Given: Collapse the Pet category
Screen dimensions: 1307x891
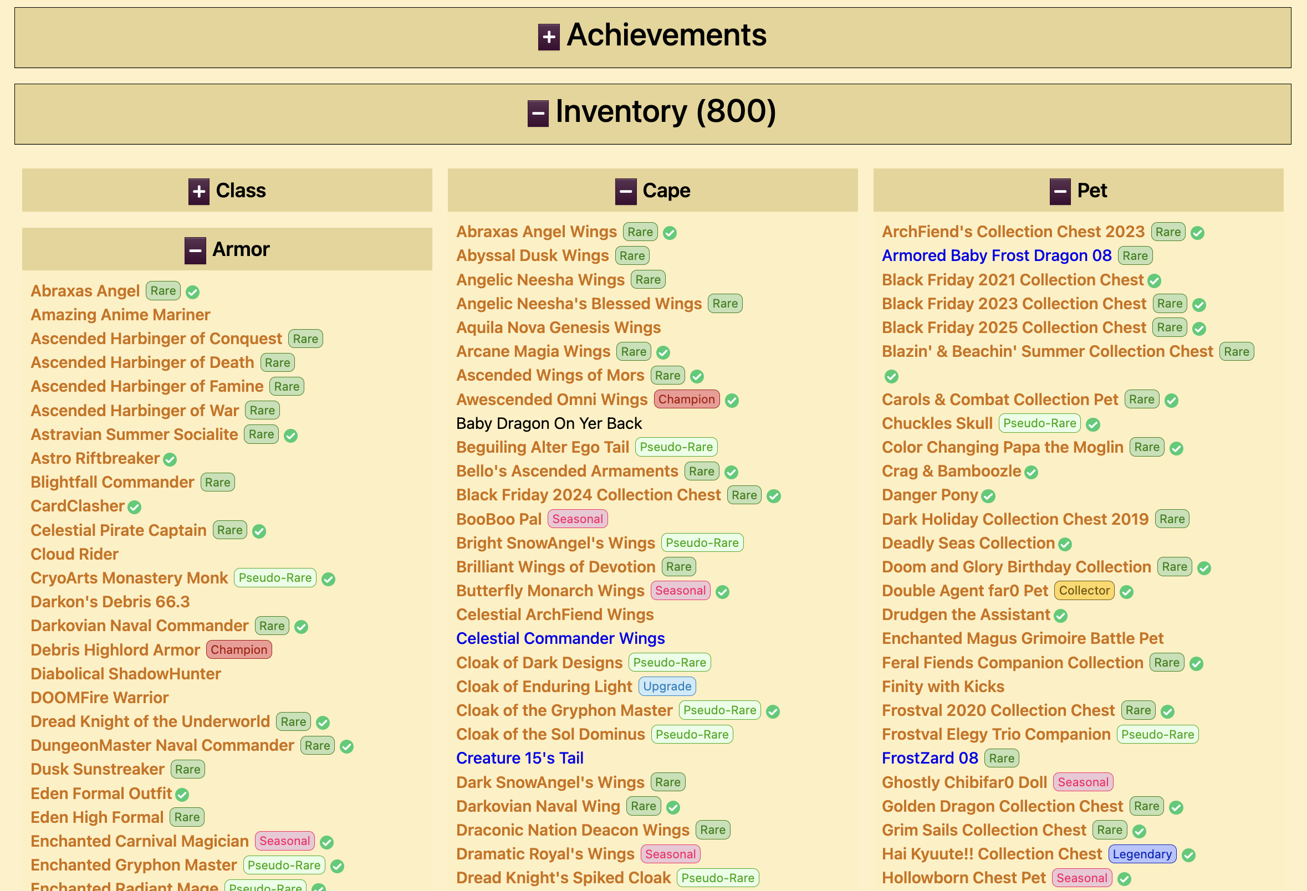Looking at the screenshot, I should (1060, 192).
